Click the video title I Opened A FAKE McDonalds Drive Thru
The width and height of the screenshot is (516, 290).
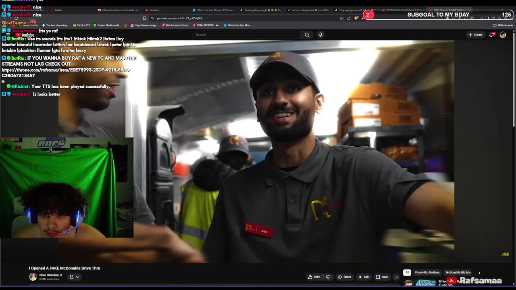click(x=64, y=268)
